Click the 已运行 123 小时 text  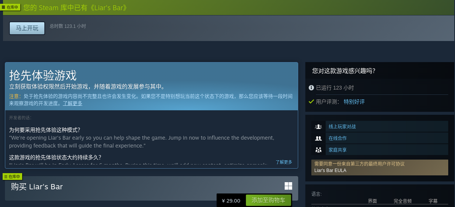335,88
